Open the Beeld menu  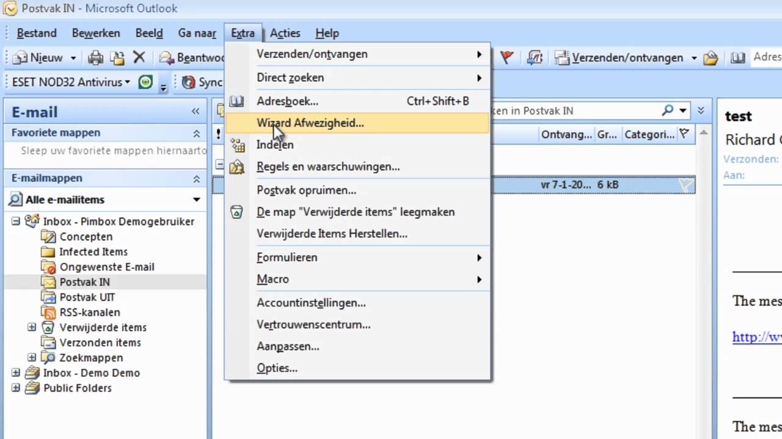(x=149, y=33)
